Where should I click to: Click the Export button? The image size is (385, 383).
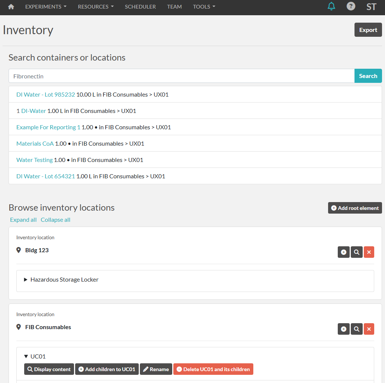pos(368,30)
